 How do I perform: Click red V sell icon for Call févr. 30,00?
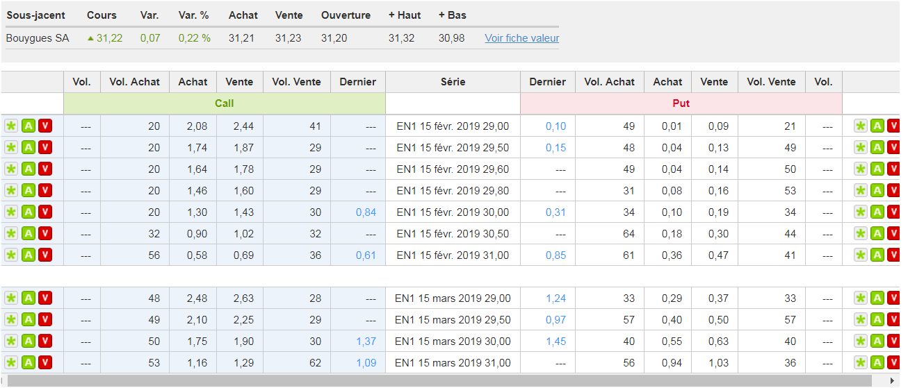pos(45,212)
